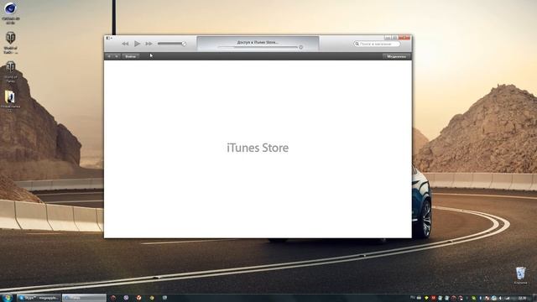Click the iTunes Store search field

377,44
